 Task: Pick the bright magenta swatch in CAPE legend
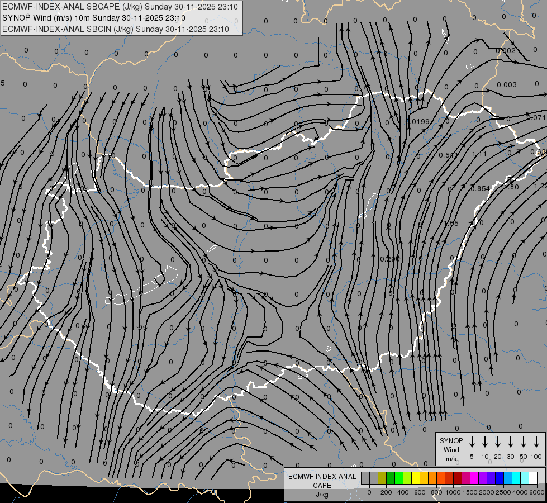point(474,478)
